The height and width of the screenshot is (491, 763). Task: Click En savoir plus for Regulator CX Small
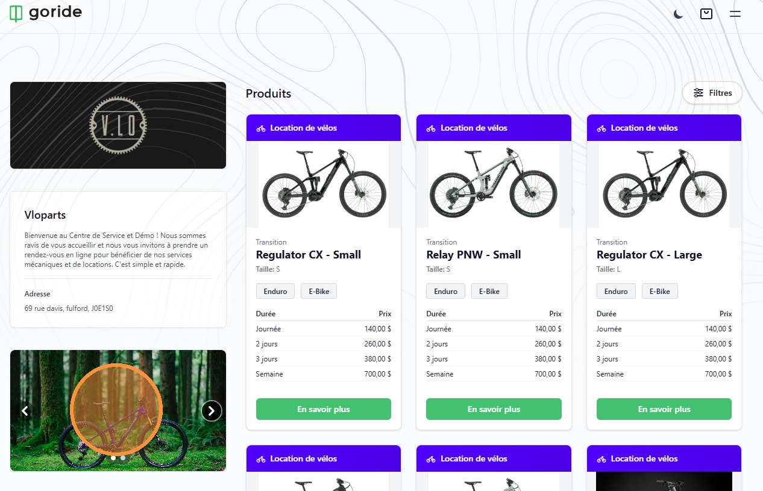[324, 409]
